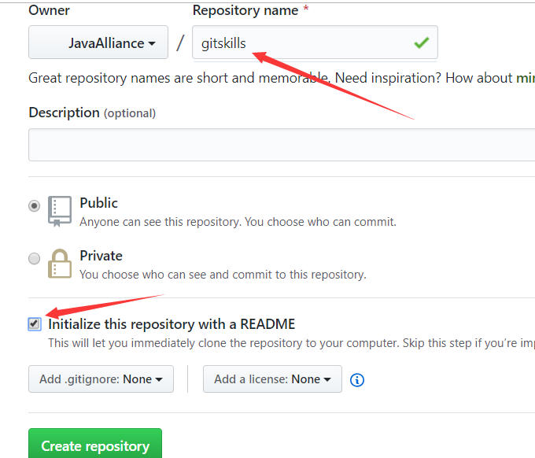Click the Create repository button

95,443
